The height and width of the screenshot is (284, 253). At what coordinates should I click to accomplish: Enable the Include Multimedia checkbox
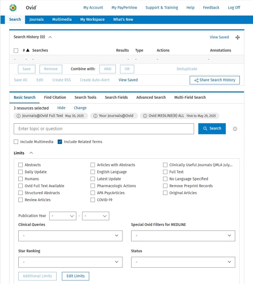[16, 141]
